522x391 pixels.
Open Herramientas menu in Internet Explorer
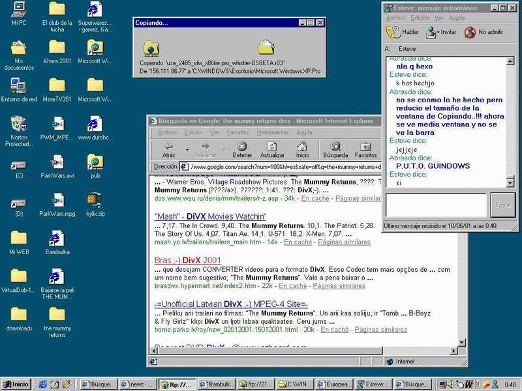(273, 132)
